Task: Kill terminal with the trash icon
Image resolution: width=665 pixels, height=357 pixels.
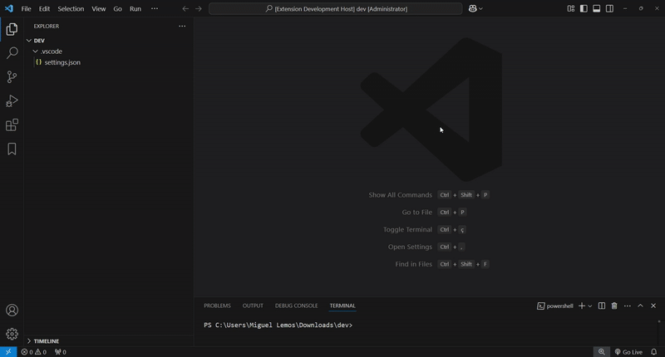Action: pos(614,306)
